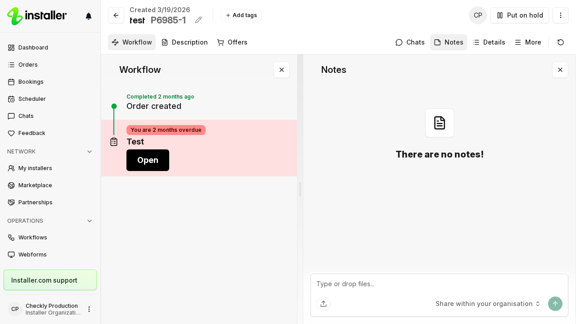Go back with the arrow button
The height and width of the screenshot is (324, 576).
coord(116,15)
